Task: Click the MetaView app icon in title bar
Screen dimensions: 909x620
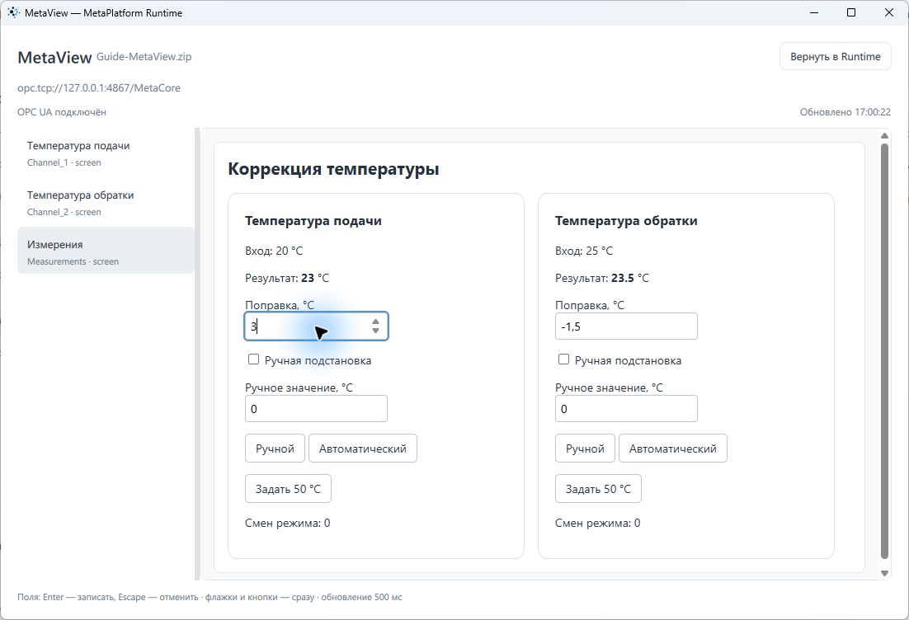Action: tap(12, 12)
